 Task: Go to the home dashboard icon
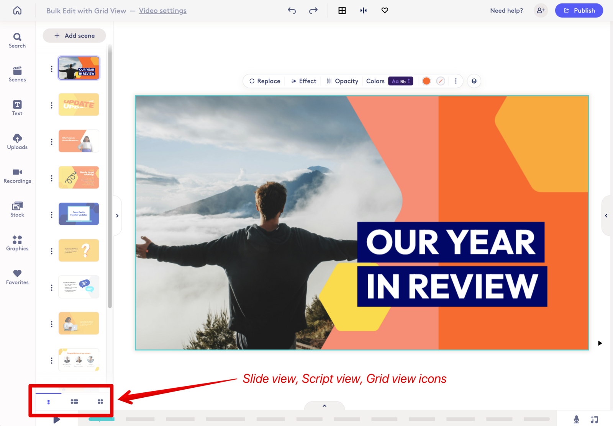click(x=17, y=10)
